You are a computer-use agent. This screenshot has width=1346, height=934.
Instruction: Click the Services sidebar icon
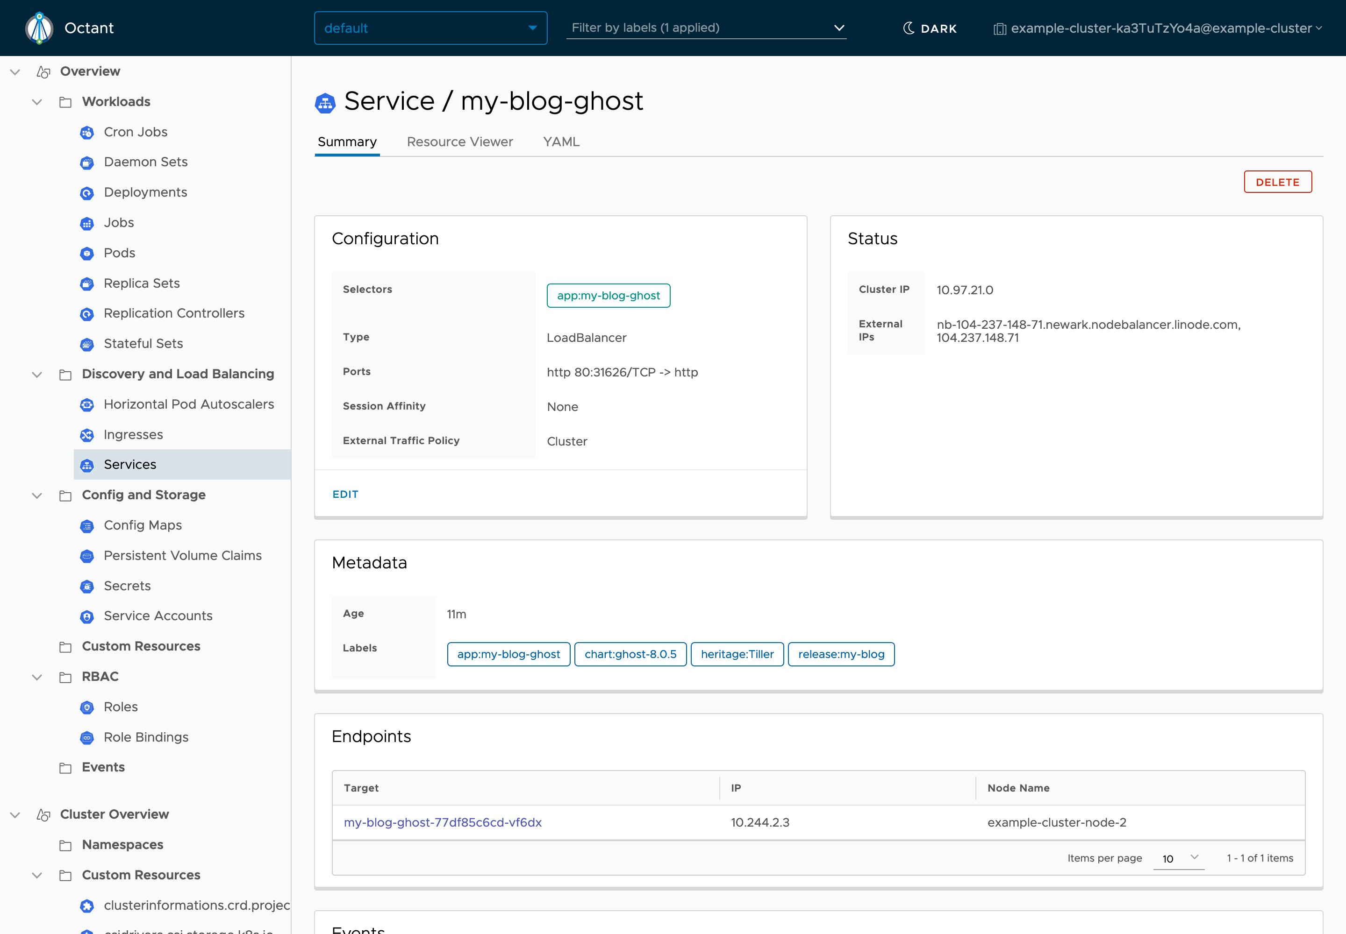[88, 464]
